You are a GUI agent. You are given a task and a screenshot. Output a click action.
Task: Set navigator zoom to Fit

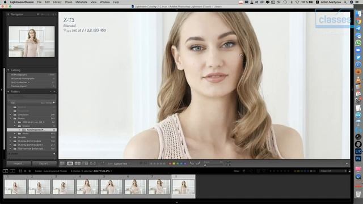[x=38, y=14]
